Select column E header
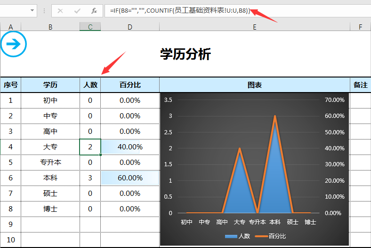 pyautogui.click(x=255, y=27)
